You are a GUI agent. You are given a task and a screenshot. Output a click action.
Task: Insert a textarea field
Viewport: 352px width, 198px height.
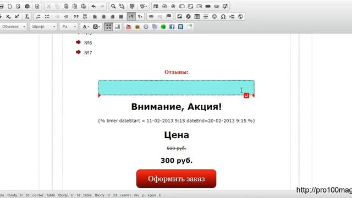coord(191,6)
